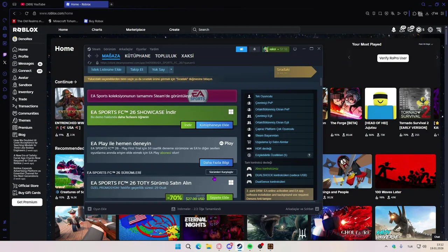The width and height of the screenshot is (448, 252).
Task: Open browser extensions puzzle icon
Action: click(414, 13)
